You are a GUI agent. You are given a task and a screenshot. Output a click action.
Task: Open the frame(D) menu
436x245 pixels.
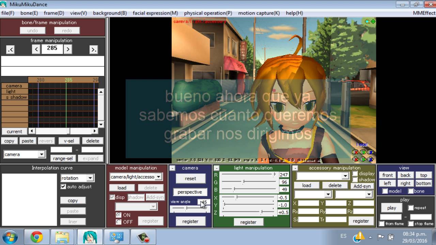coord(54,13)
